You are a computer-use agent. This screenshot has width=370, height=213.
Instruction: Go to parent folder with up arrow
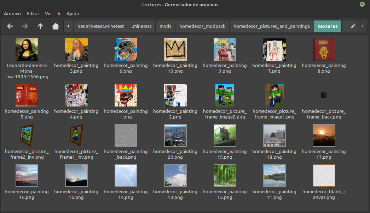(x=40, y=26)
